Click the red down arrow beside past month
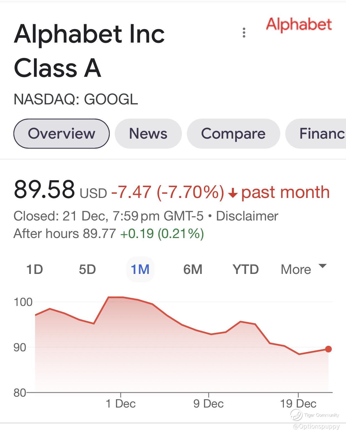 [x=233, y=193]
